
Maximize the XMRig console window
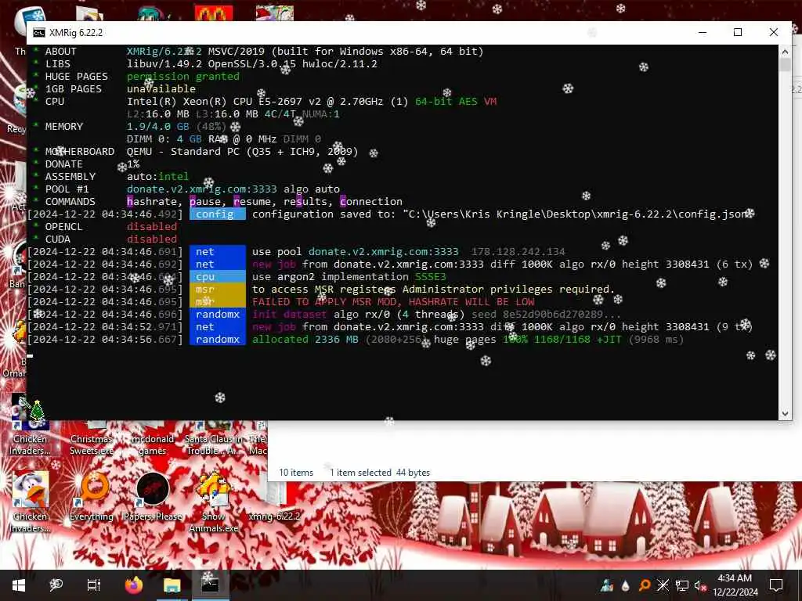pos(738,32)
